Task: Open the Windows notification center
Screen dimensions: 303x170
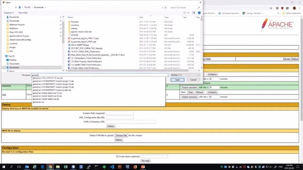Action: (298, 167)
